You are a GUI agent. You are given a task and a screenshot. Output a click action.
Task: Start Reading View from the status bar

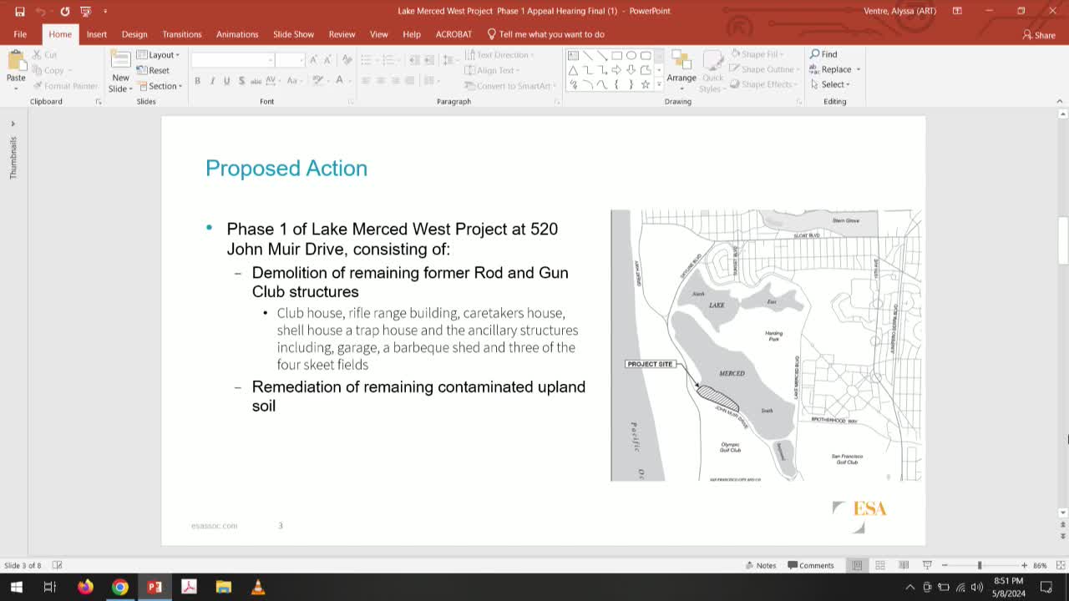pyautogui.click(x=903, y=564)
